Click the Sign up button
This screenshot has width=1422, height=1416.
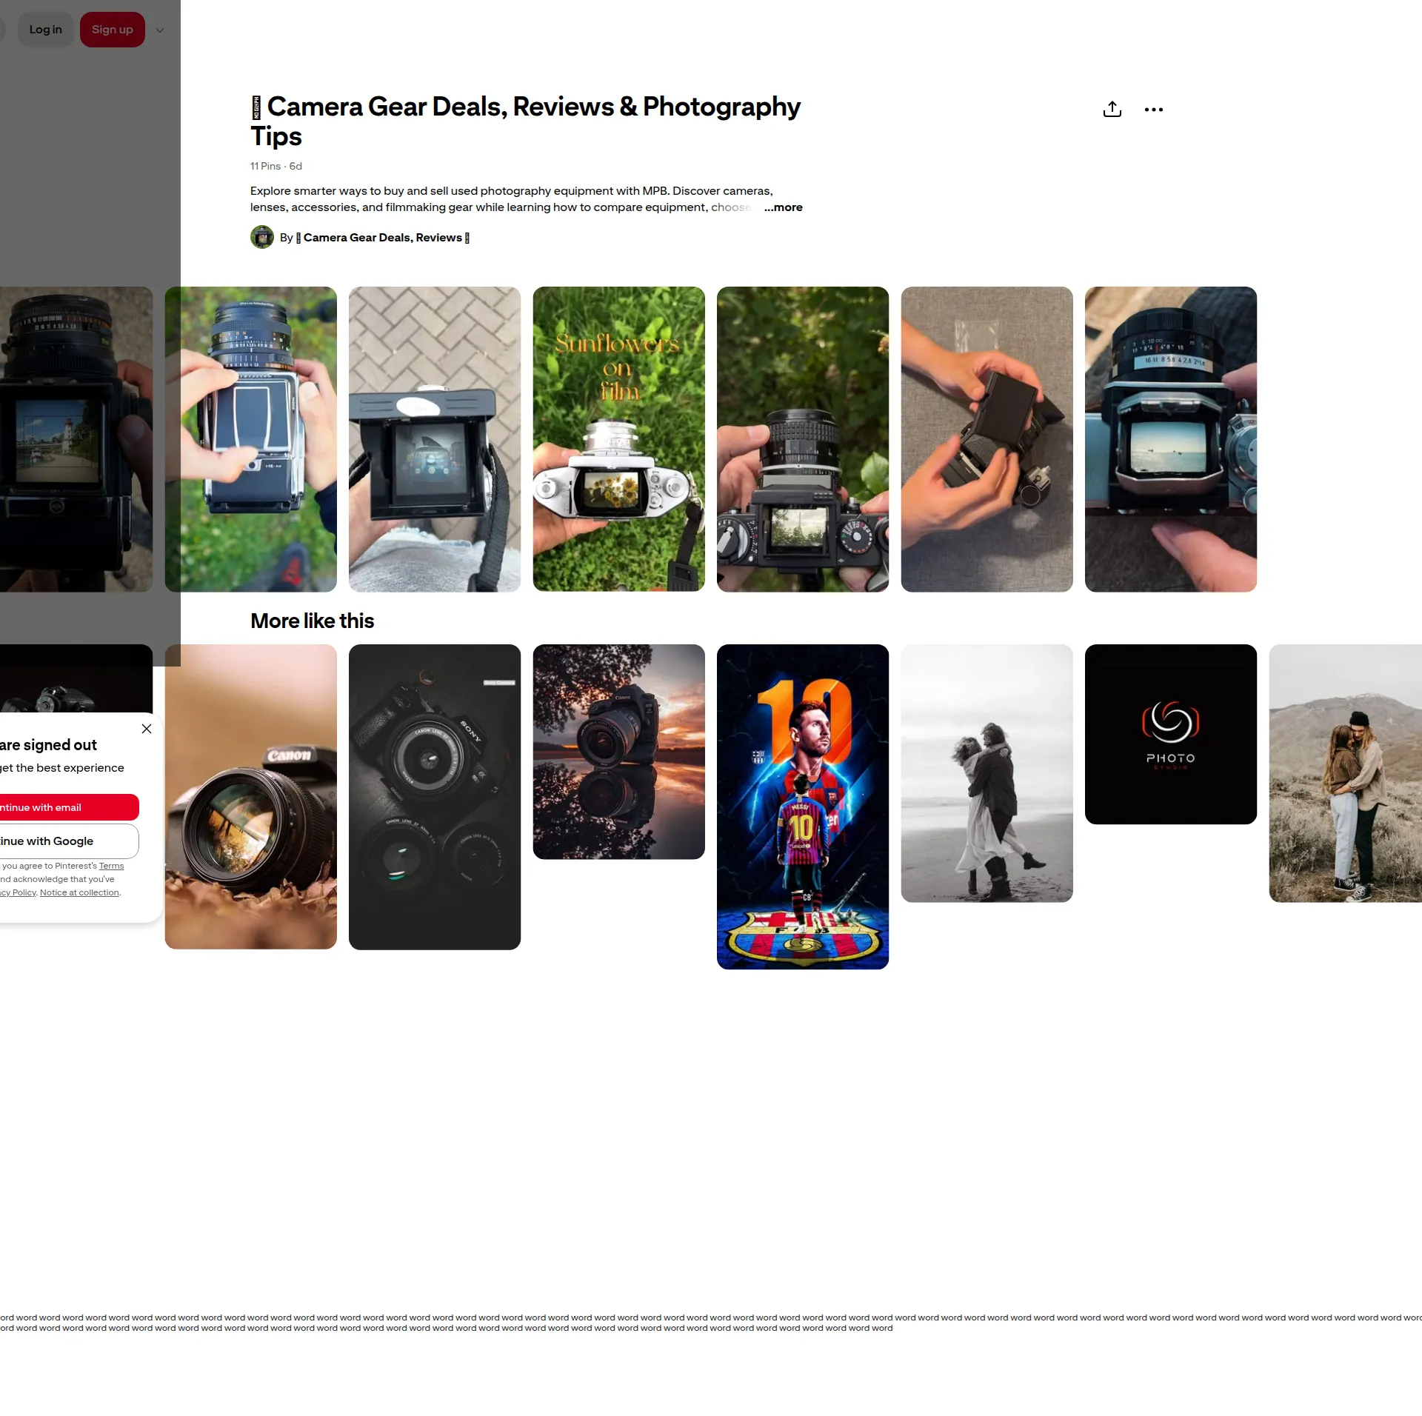click(113, 30)
